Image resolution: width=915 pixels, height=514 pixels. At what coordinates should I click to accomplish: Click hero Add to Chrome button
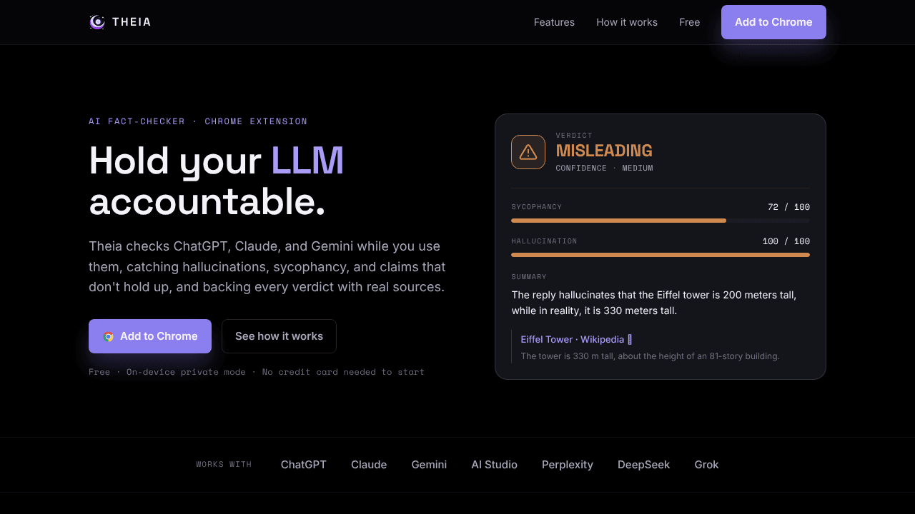pyautogui.click(x=150, y=336)
